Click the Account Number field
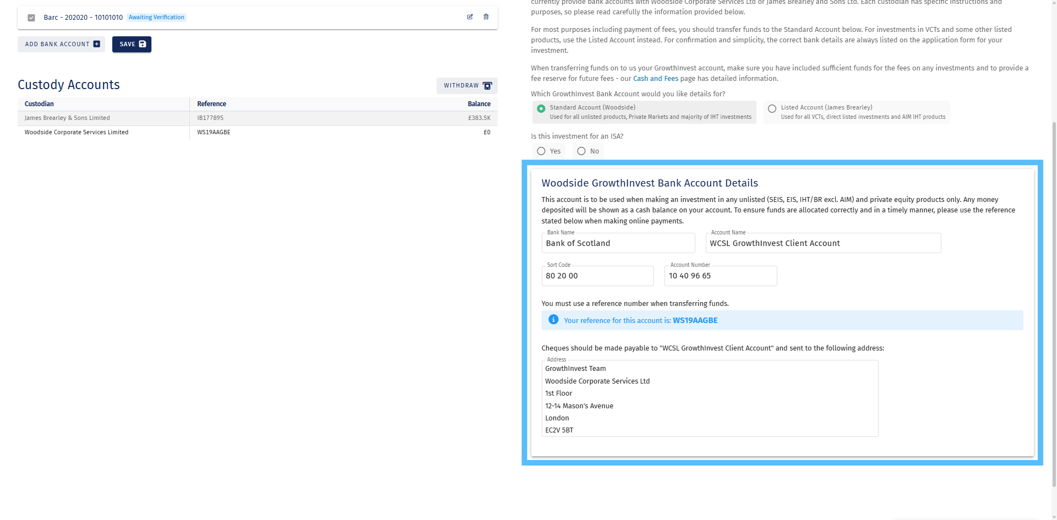 click(720, 276)
